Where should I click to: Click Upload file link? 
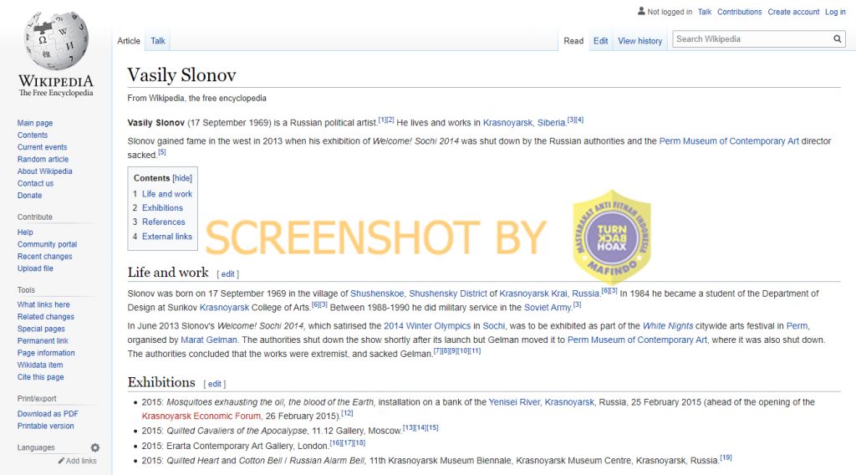click(35, 268)
